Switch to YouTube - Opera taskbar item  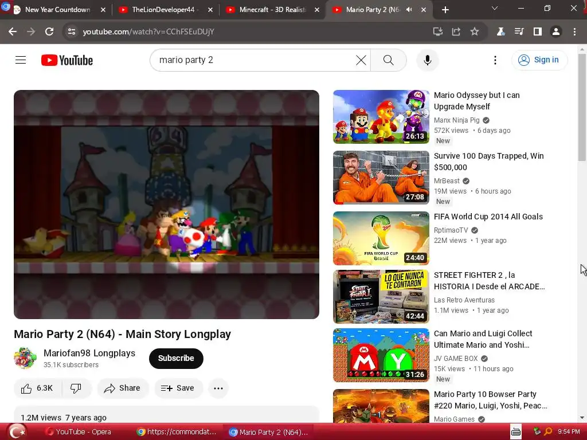(78, 432)
